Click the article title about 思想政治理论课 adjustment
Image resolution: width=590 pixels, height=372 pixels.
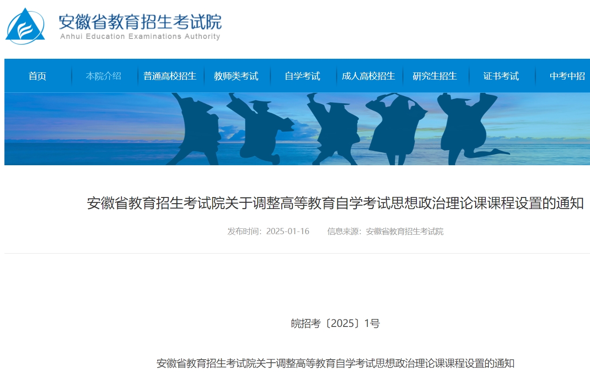coord(336,203)
